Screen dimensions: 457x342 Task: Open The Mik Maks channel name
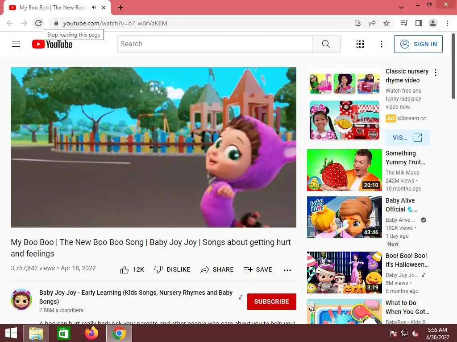click(x=402, y=173)
